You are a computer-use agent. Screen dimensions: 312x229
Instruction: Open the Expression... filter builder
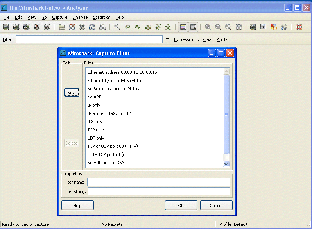pos(186,39)
